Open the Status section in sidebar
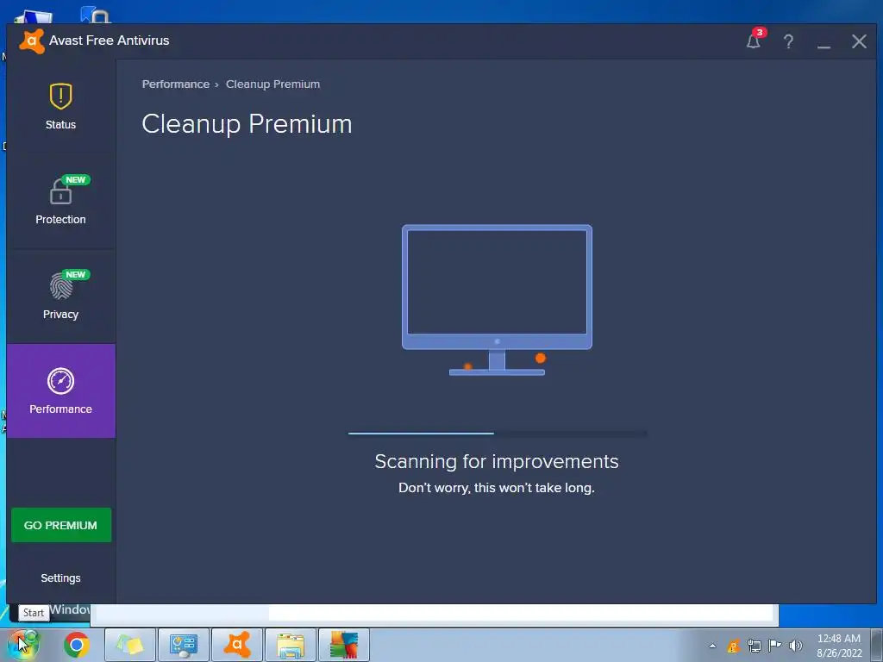This screenshot has width=883, height=662. 61,107
